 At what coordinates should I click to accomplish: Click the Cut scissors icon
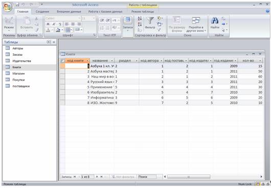(36, 18)
